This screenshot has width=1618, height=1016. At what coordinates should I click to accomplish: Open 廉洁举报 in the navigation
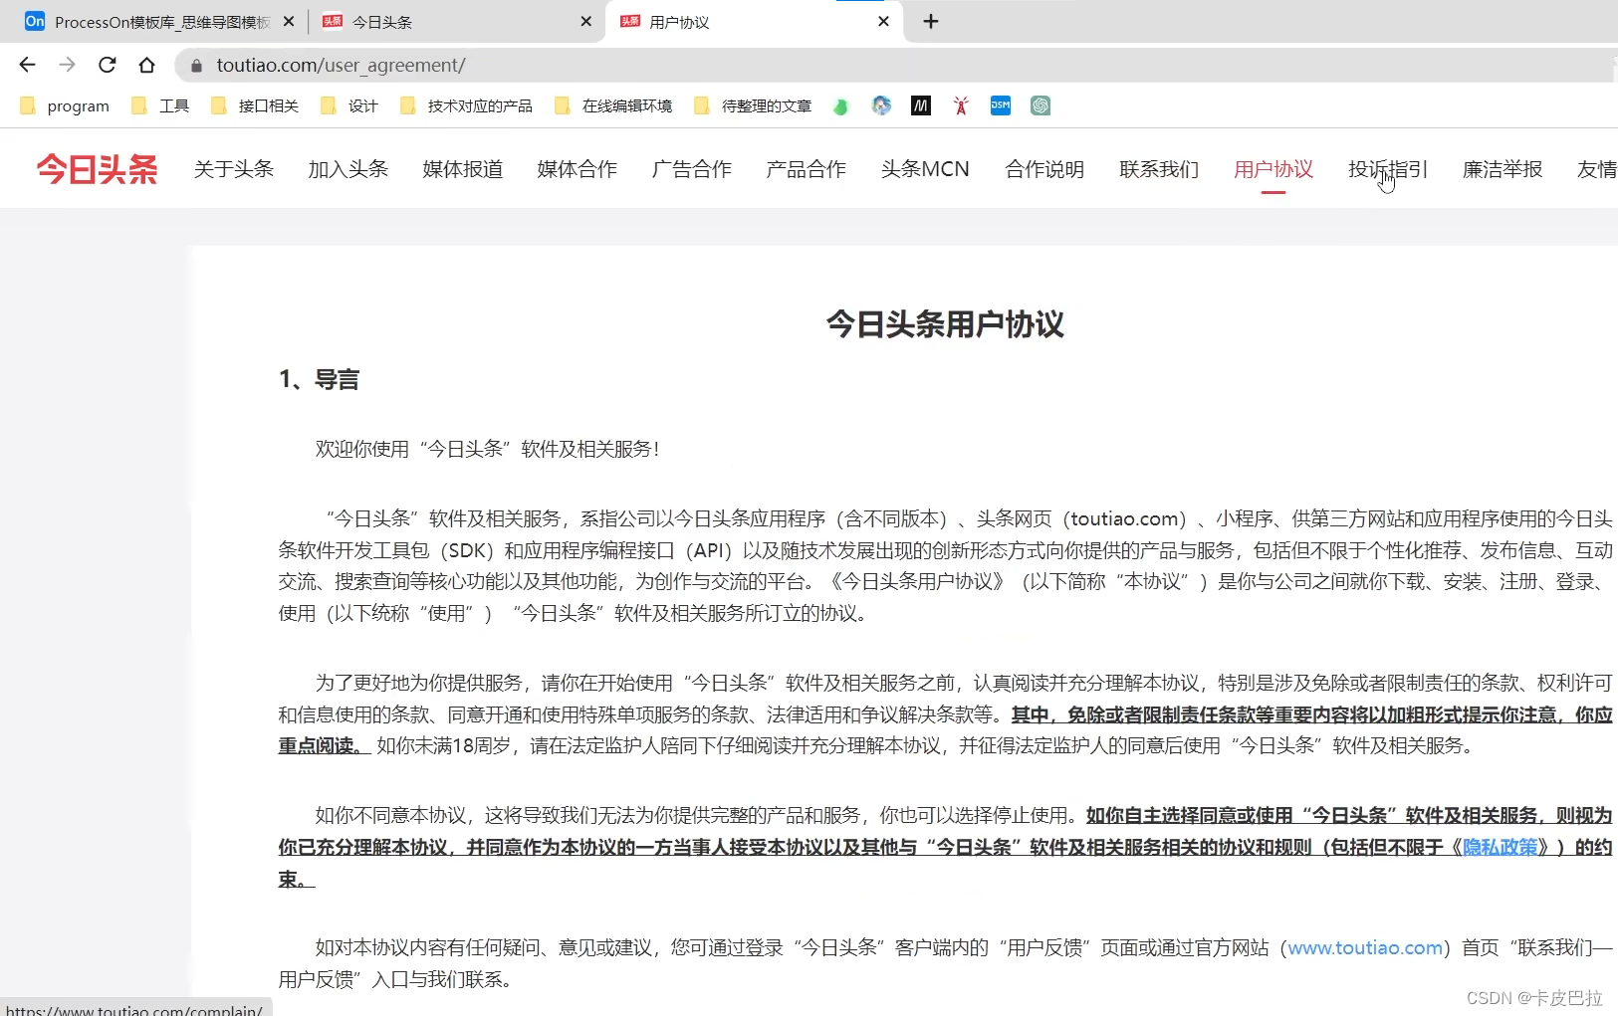tap(1502, 169)
